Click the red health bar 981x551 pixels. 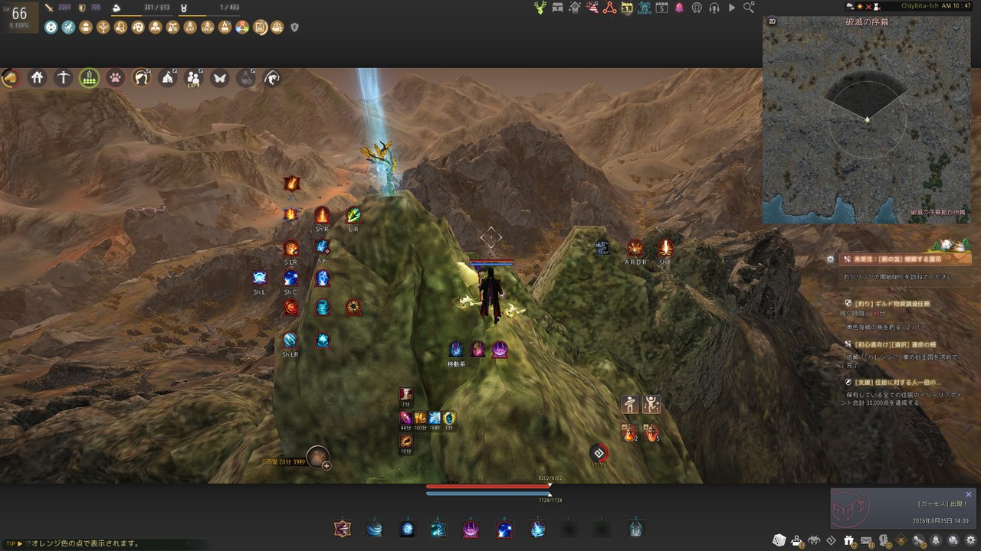pyautogui.click(x=488, y=486)
